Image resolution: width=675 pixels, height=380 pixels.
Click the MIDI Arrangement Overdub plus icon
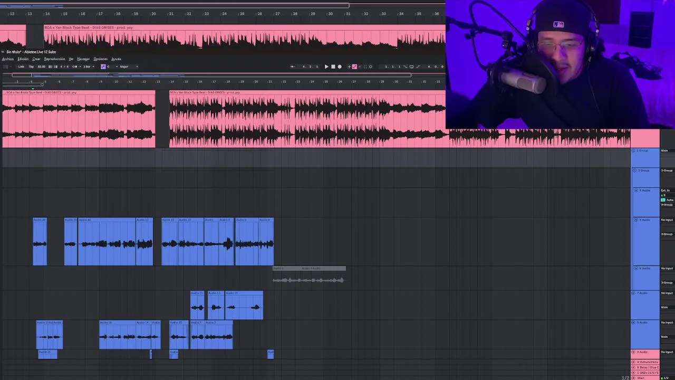[349, 66]
